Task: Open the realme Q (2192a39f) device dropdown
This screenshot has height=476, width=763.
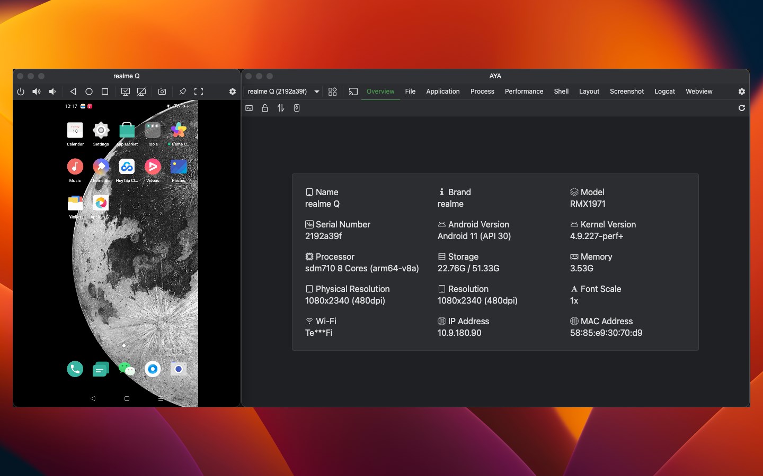Action: 283,91
